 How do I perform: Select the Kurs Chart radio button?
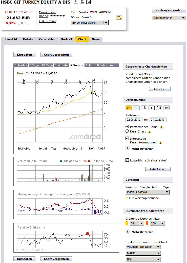pos(127,131)
